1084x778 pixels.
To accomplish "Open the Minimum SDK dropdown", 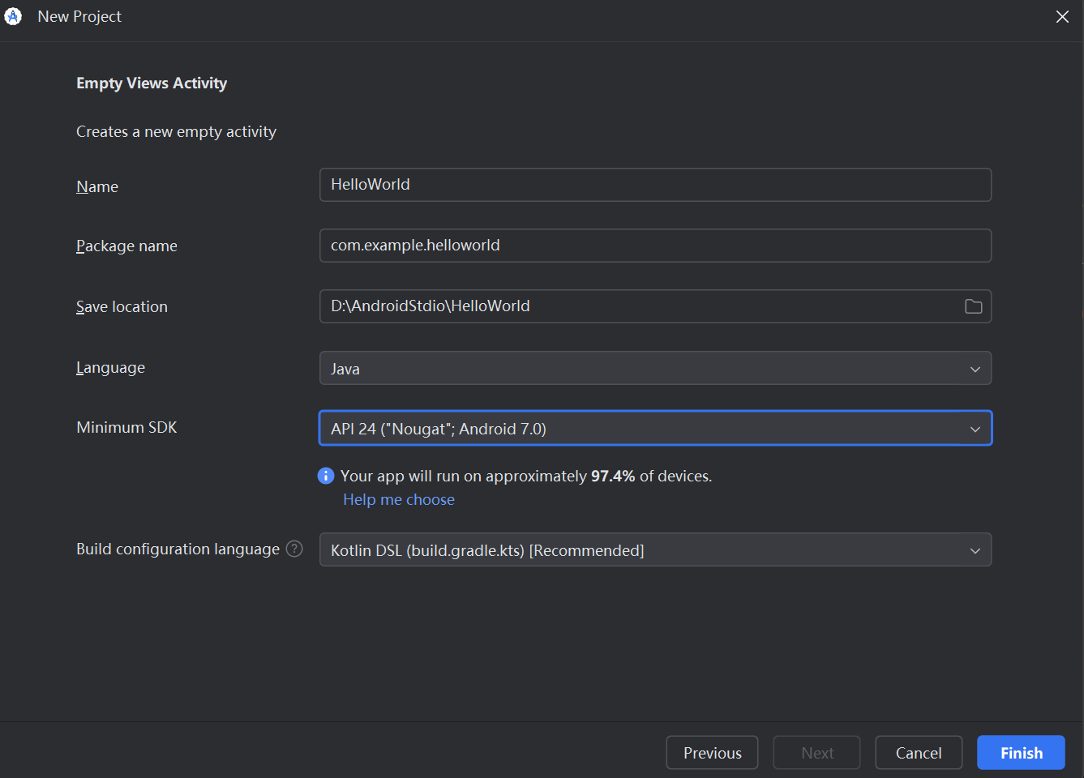I will pyautogui.click(x=655, y=429).
